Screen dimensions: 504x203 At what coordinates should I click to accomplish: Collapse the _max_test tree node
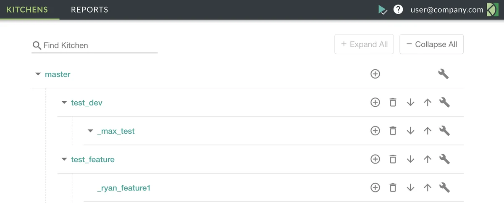[90, 131]
